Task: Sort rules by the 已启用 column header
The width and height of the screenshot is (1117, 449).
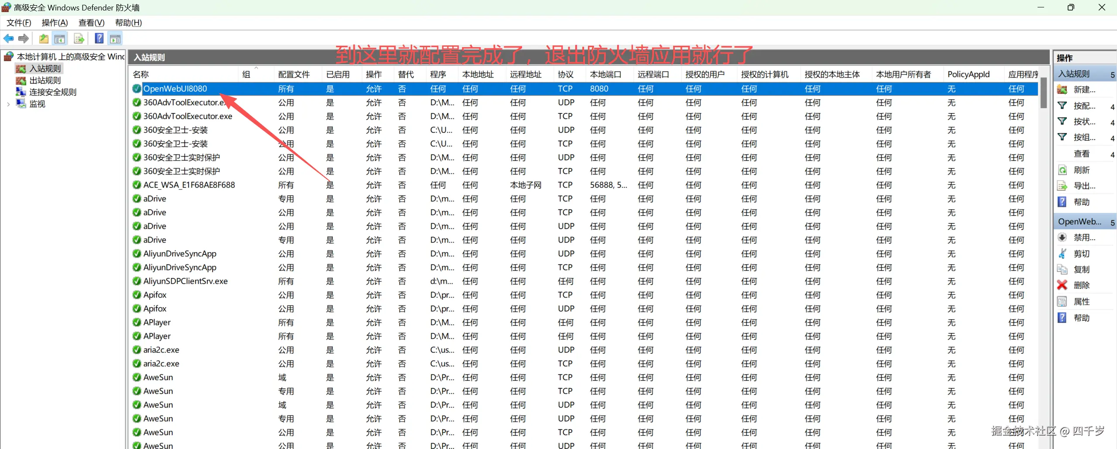Action: pyautogui.click(x=342, y=74)
